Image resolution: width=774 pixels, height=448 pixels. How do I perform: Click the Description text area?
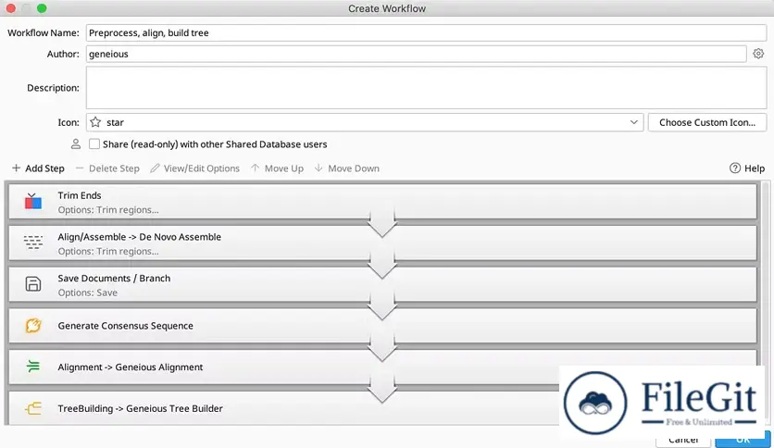[x=426, y=87]
